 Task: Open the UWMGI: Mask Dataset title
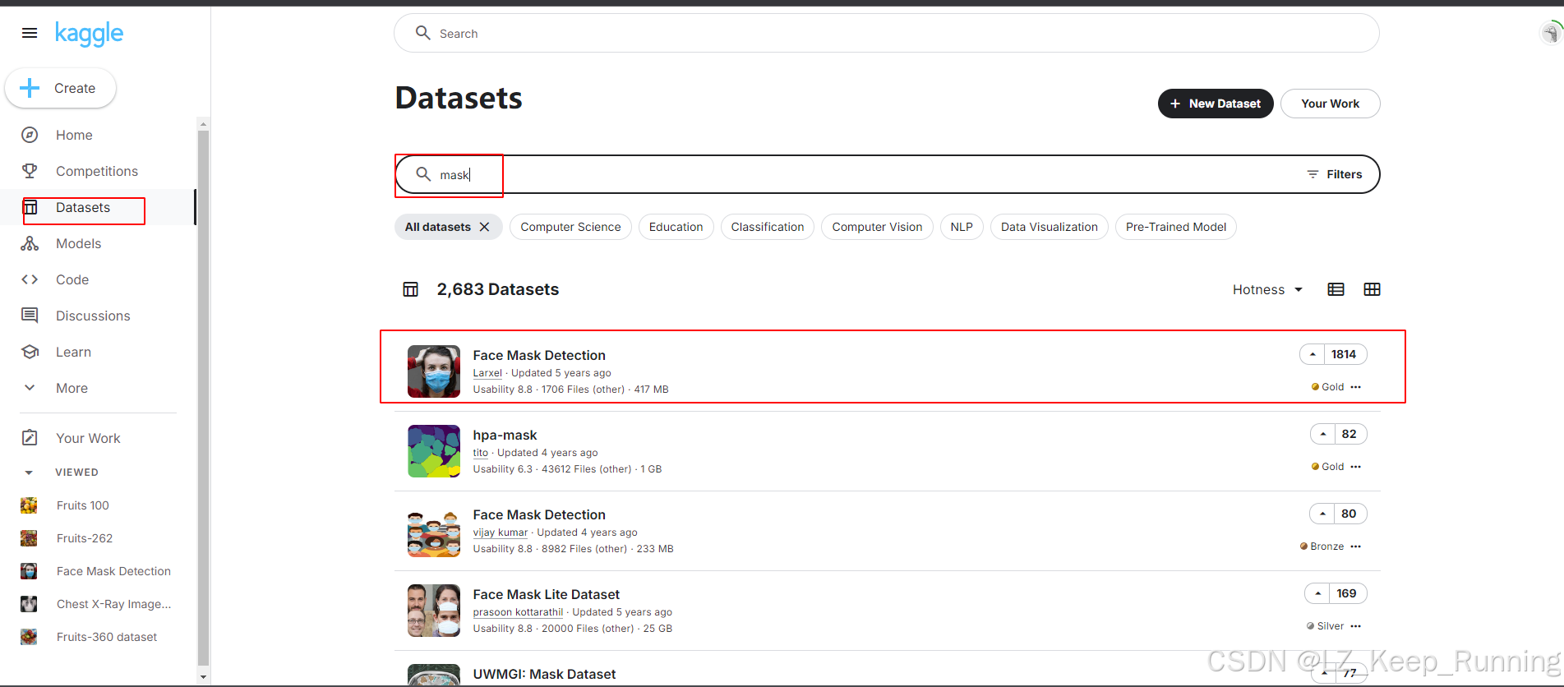pos(544,674)
